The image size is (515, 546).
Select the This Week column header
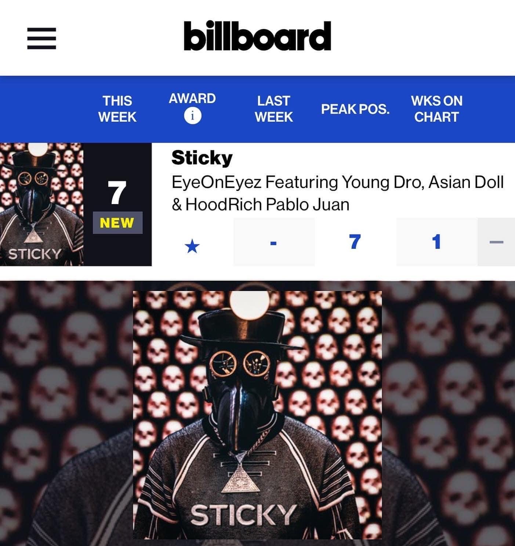coord(117,109)
